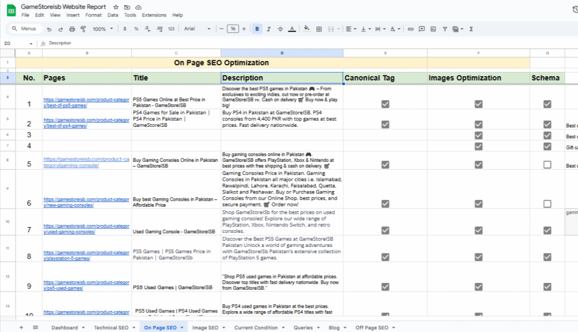The height and width of the screenshot is (332, 578).
Task: Click the add new sheet plus button
Action: (21, 327)
